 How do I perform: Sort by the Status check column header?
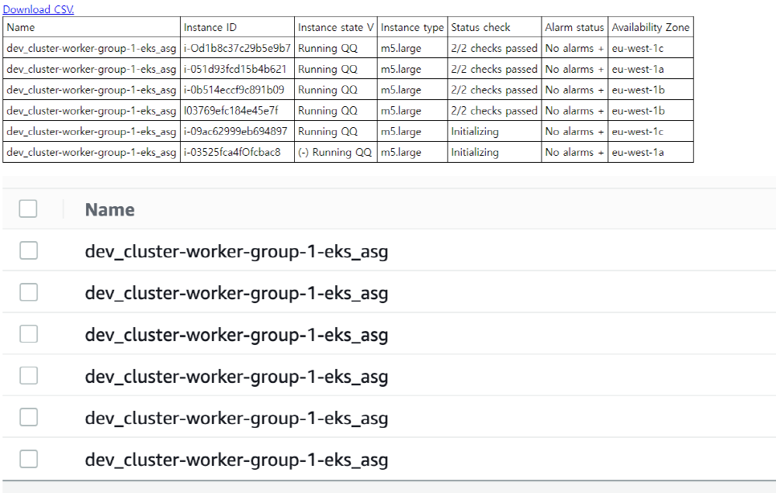click(x=480, y=27)
